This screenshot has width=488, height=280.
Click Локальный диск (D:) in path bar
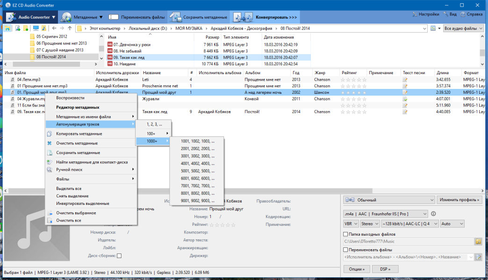pos(148,28)
